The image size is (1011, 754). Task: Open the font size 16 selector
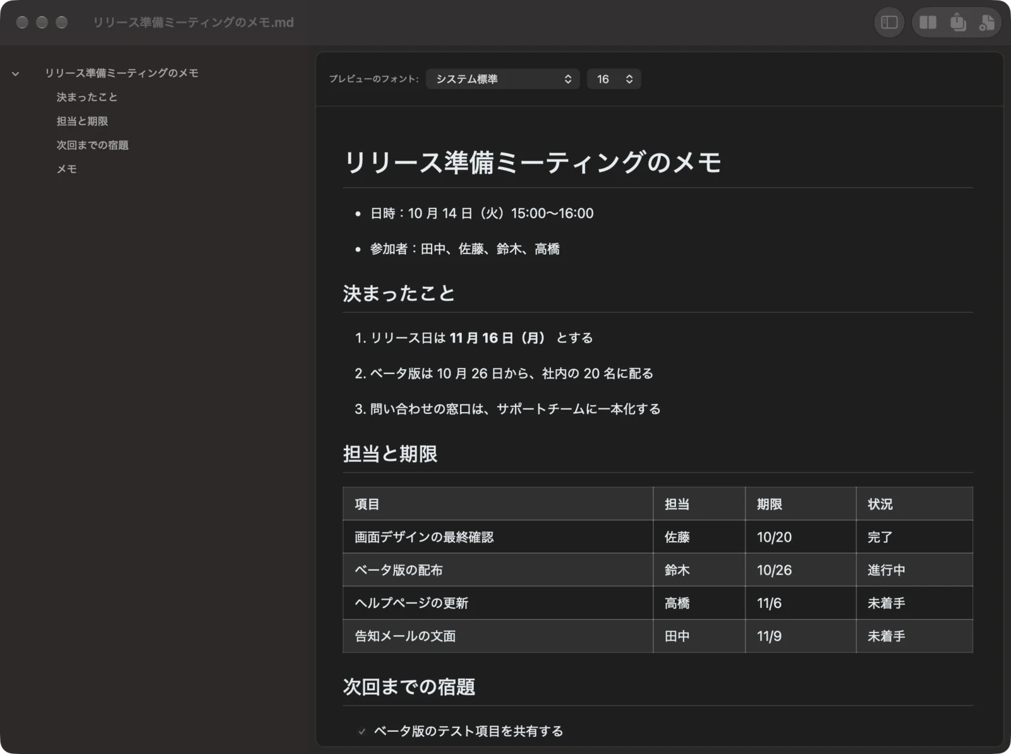[x=614, y=79]
